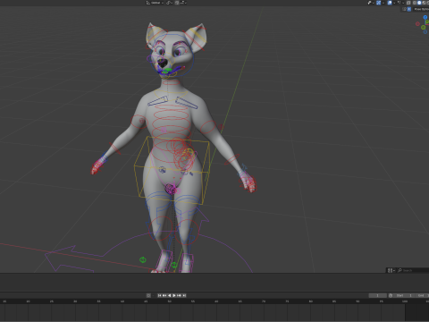Switch to solid viewport shading
The width and height of the screenshot is (429, 322).
(419, 3)
